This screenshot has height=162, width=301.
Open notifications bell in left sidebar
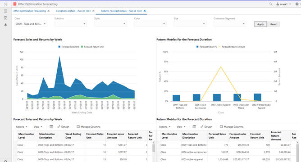point(5,25)
